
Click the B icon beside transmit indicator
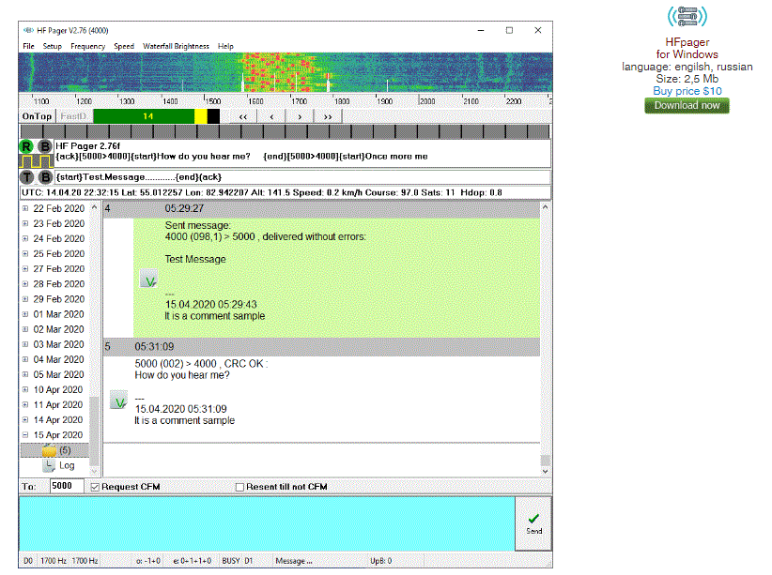tap(45, 177)
